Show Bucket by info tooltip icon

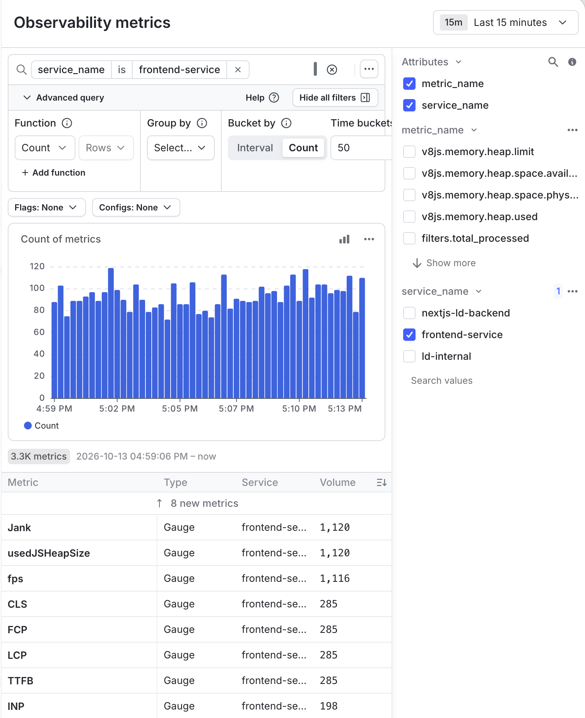click(286, 123)
